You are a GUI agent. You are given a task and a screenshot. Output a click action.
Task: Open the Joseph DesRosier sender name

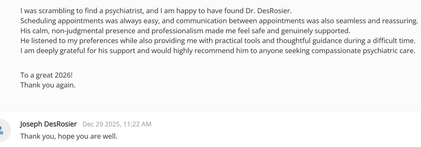coord(48,124)
